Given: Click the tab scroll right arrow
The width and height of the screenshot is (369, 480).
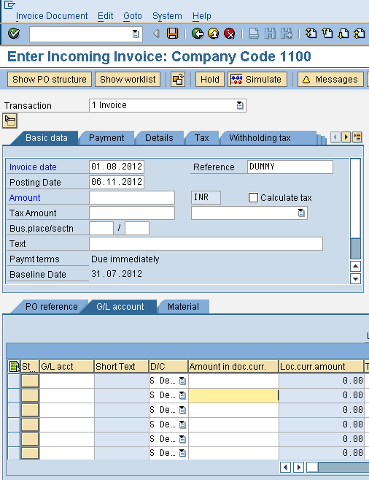Looking at the screenshot, I should point(346,137).
